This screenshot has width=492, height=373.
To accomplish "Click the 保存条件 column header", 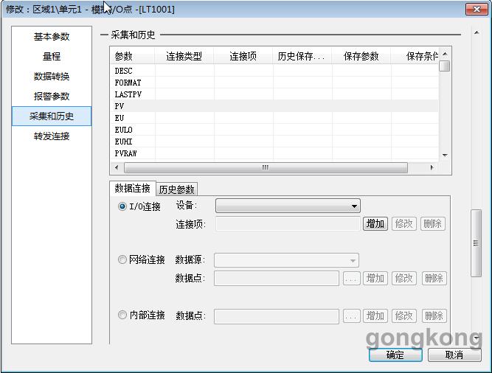I will (415, 57).
